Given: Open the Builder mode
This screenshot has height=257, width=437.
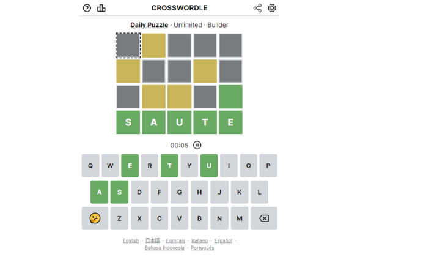Looking at the screenshot, I should click(218, 25).
